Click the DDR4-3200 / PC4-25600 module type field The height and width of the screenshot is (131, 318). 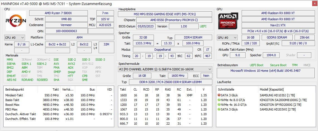[170, 82]
